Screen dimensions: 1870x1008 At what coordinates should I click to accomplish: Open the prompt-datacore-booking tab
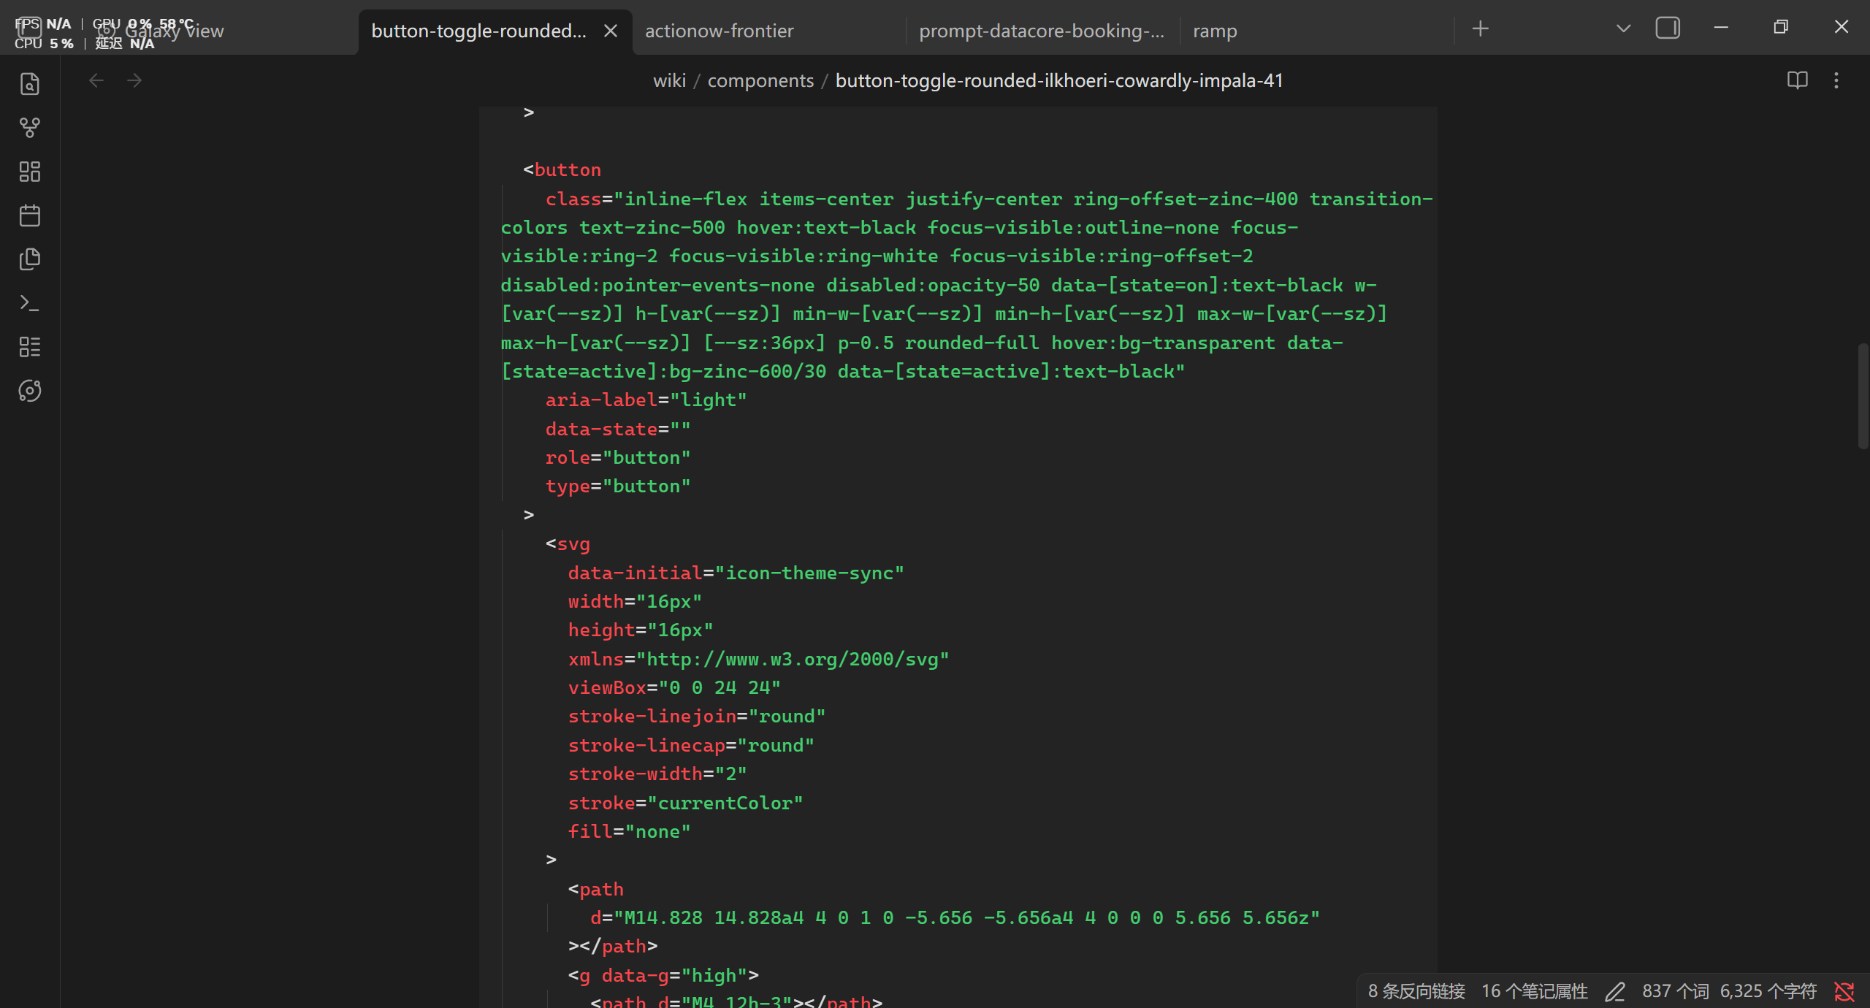(1042, 31)
